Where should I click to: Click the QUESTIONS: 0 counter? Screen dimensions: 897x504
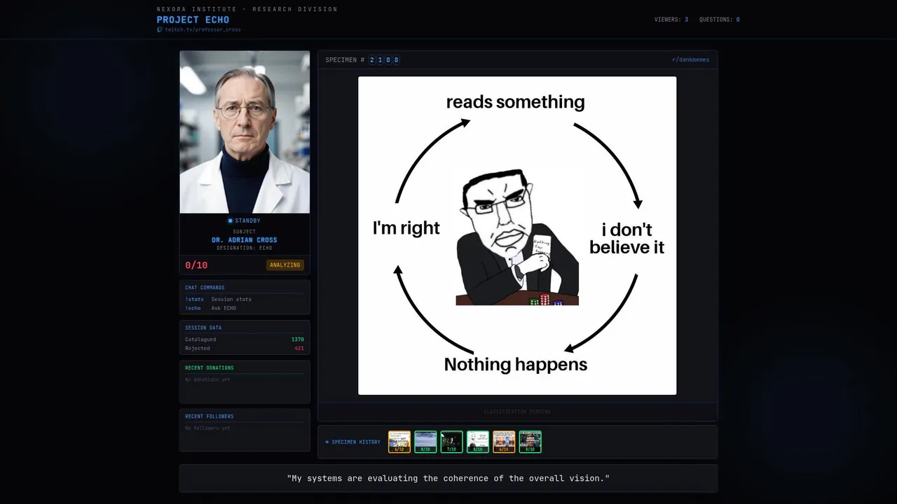click(719, 20)
